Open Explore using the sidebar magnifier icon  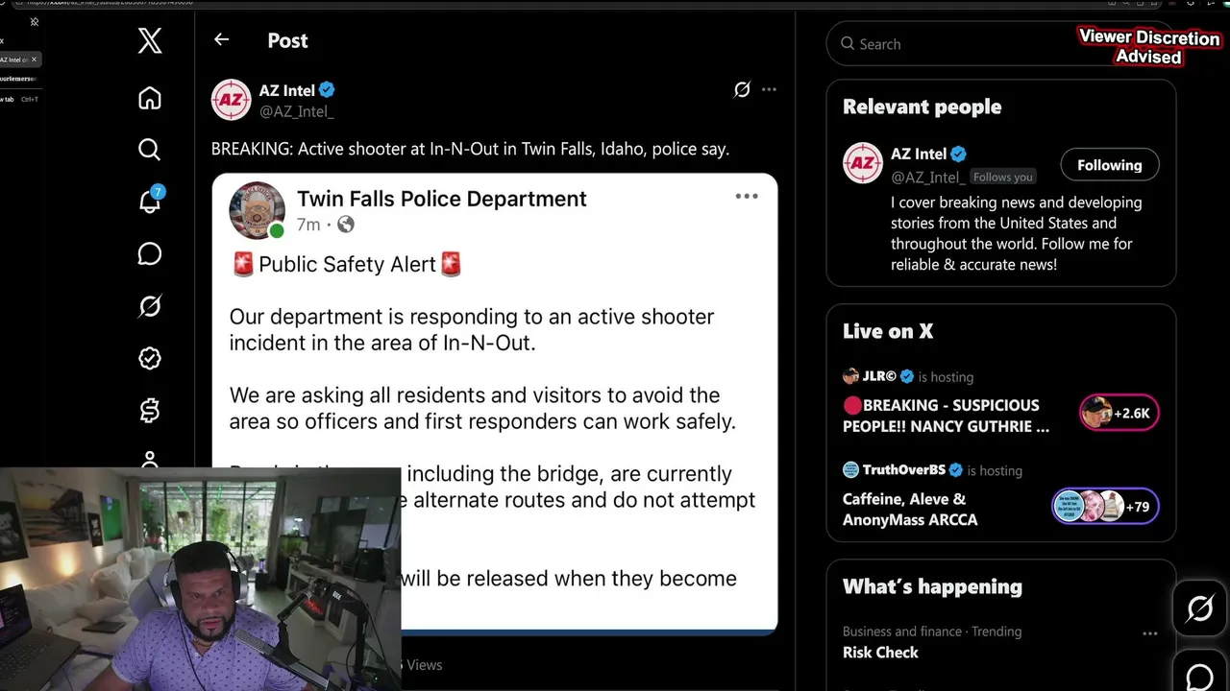[x=149, y=150]
